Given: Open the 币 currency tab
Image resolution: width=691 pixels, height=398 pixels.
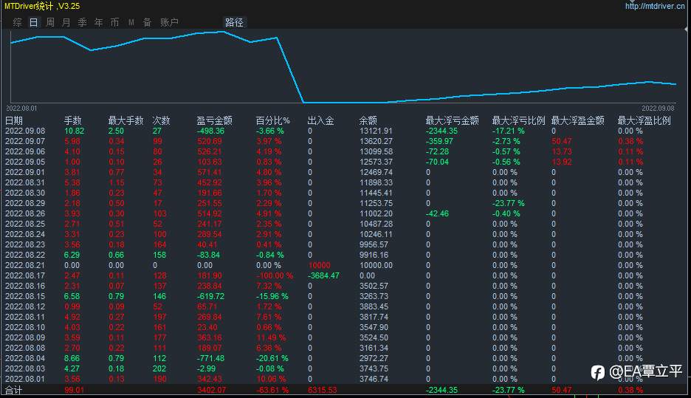Looking at the screenshot, I should tap(114, 22).
